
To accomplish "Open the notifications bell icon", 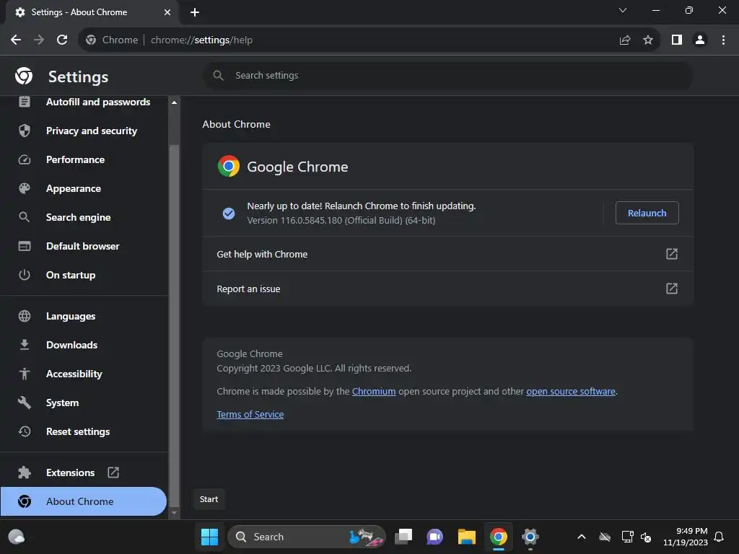I will click(x=720, y=537).
